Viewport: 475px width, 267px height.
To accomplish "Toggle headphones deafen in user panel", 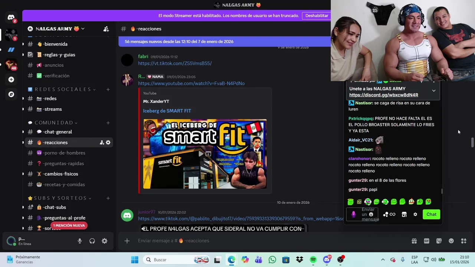I will [x=92, y=241].
